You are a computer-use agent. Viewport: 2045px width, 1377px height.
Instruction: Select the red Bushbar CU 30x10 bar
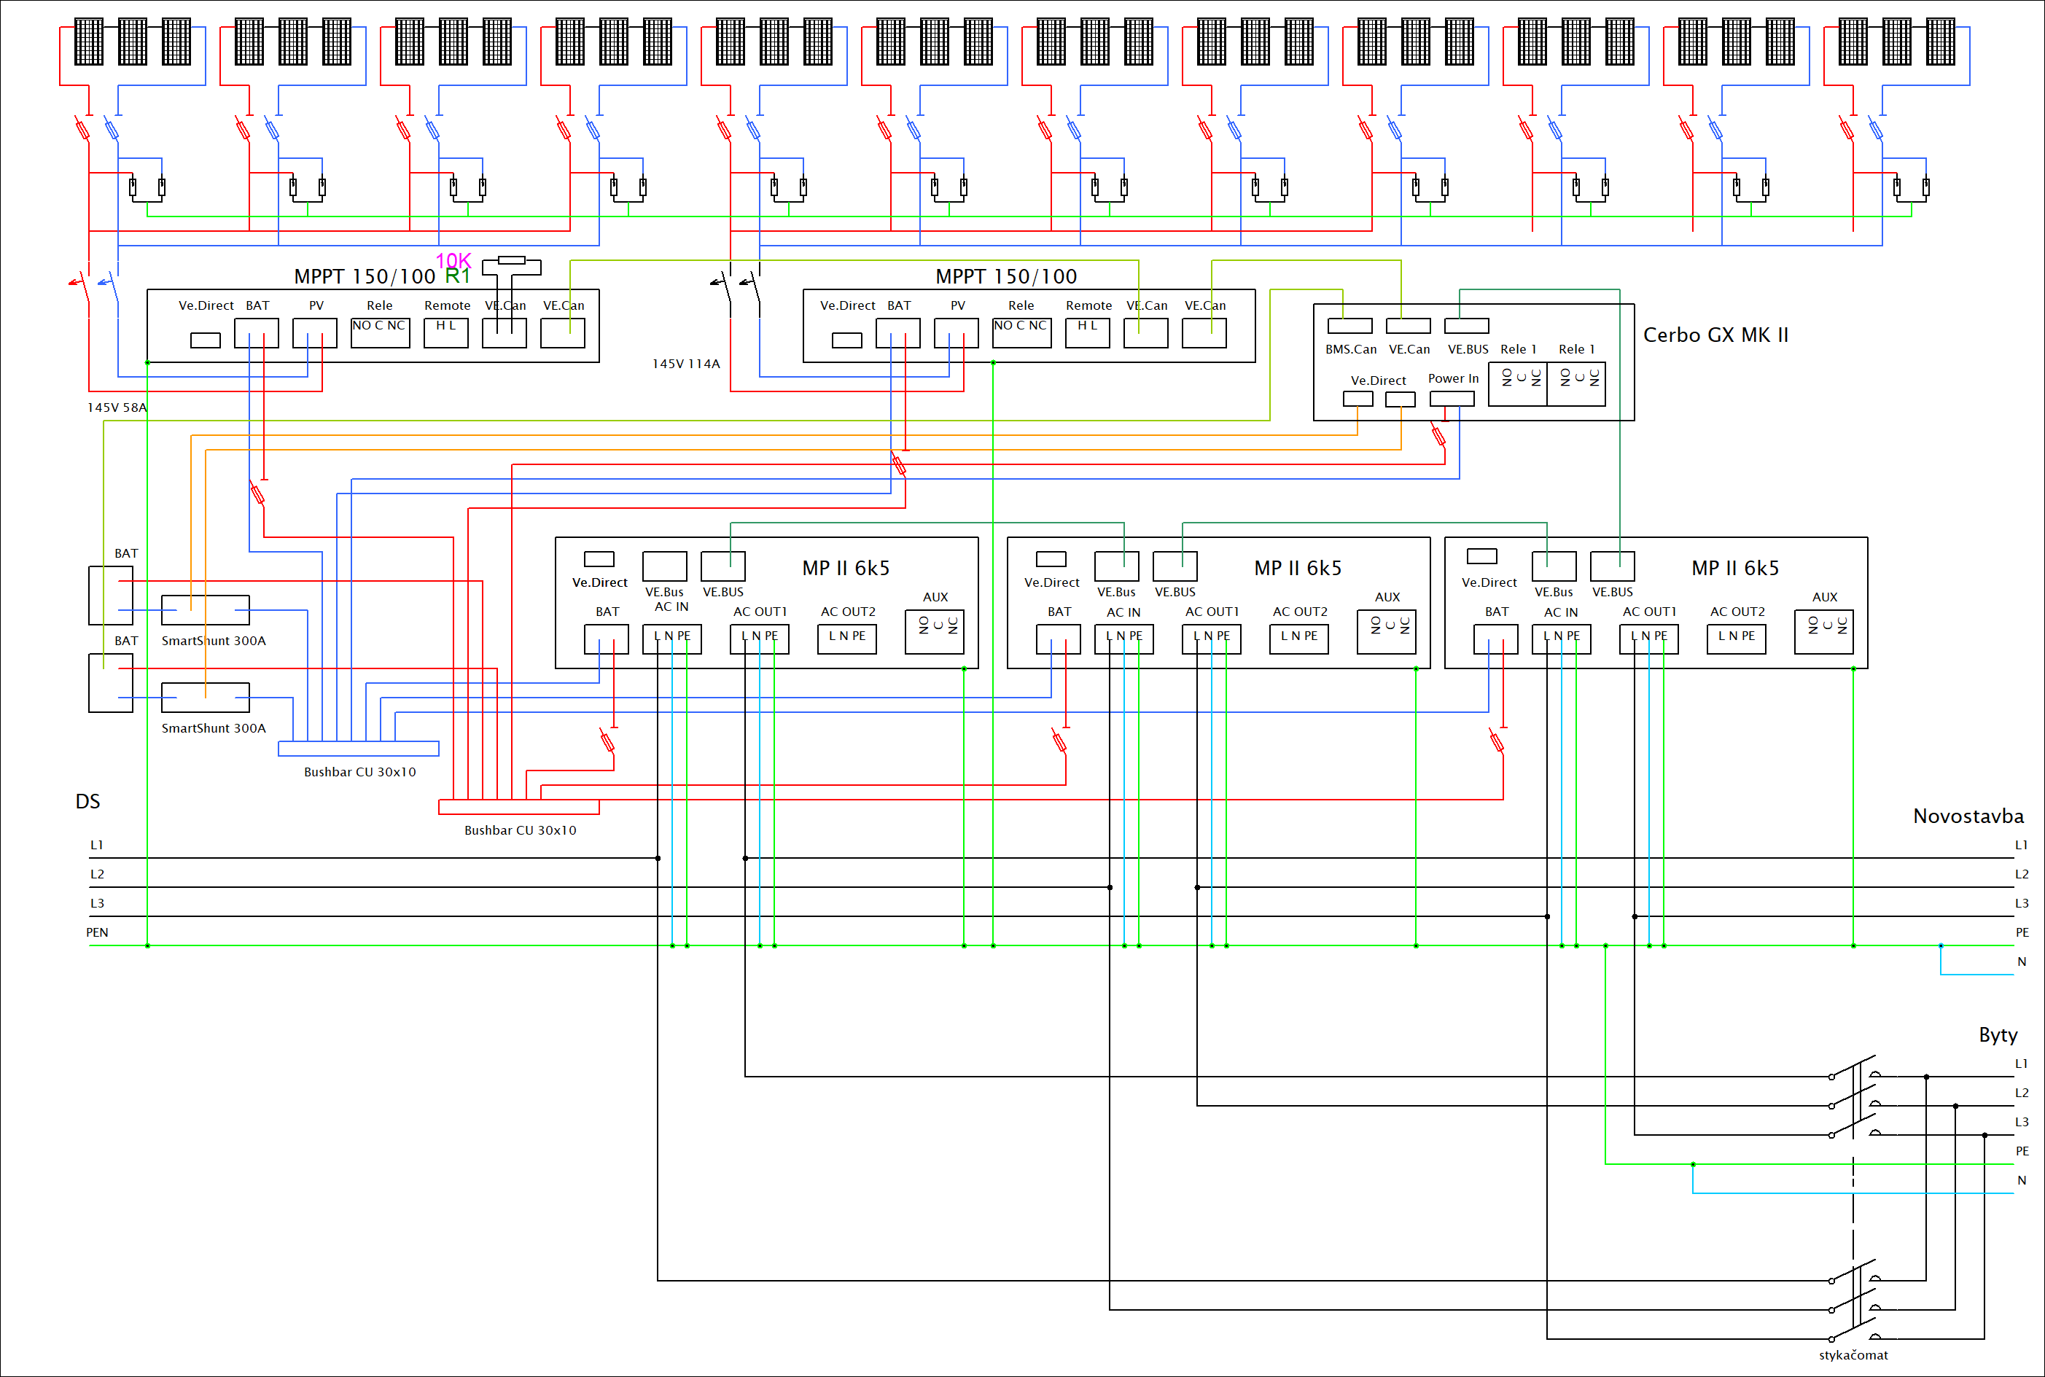[519, 807]
